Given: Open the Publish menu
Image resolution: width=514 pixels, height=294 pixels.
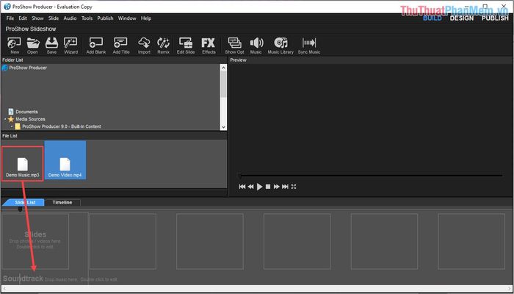Looking at the screenshot, I should [x=105, y=18].
